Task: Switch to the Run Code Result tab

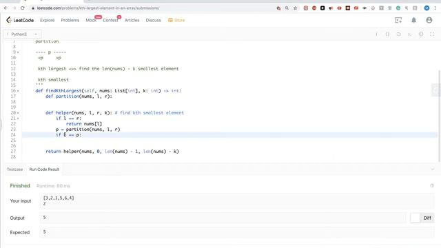Action: [44, 169]
